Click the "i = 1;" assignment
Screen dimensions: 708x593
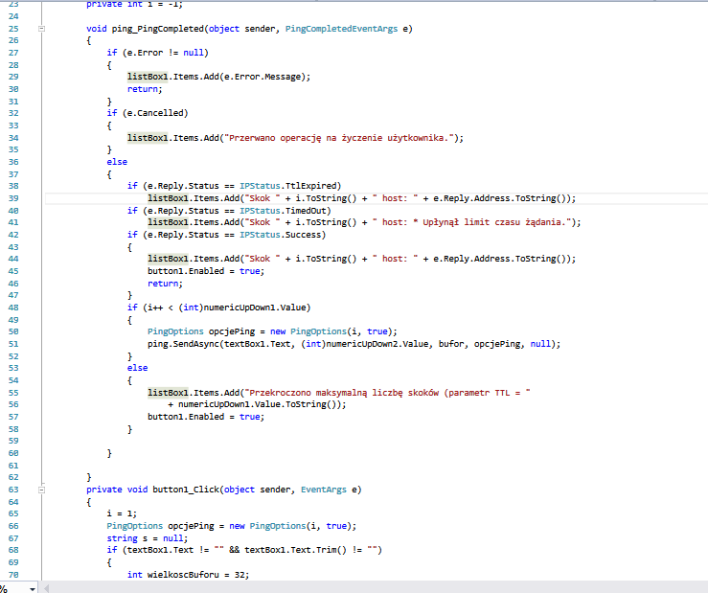[x=122, y=513]
